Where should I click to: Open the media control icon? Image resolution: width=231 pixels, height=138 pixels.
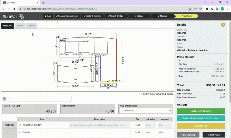[212, 9]
